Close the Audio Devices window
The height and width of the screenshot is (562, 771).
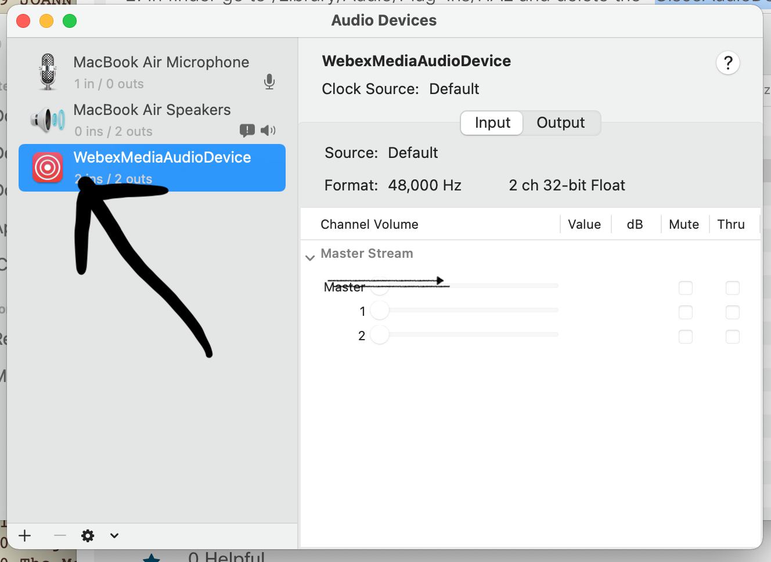point(23,21)
